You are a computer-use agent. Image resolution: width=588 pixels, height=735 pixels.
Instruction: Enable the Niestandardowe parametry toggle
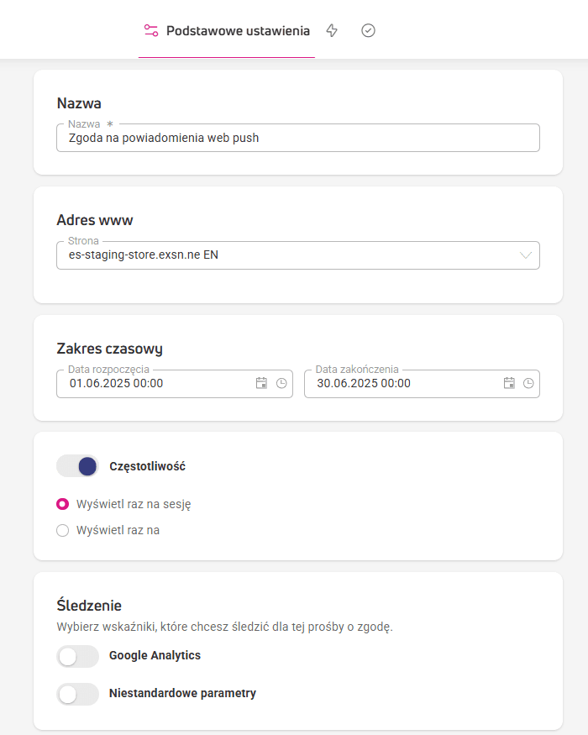click(x=78, y=694)
